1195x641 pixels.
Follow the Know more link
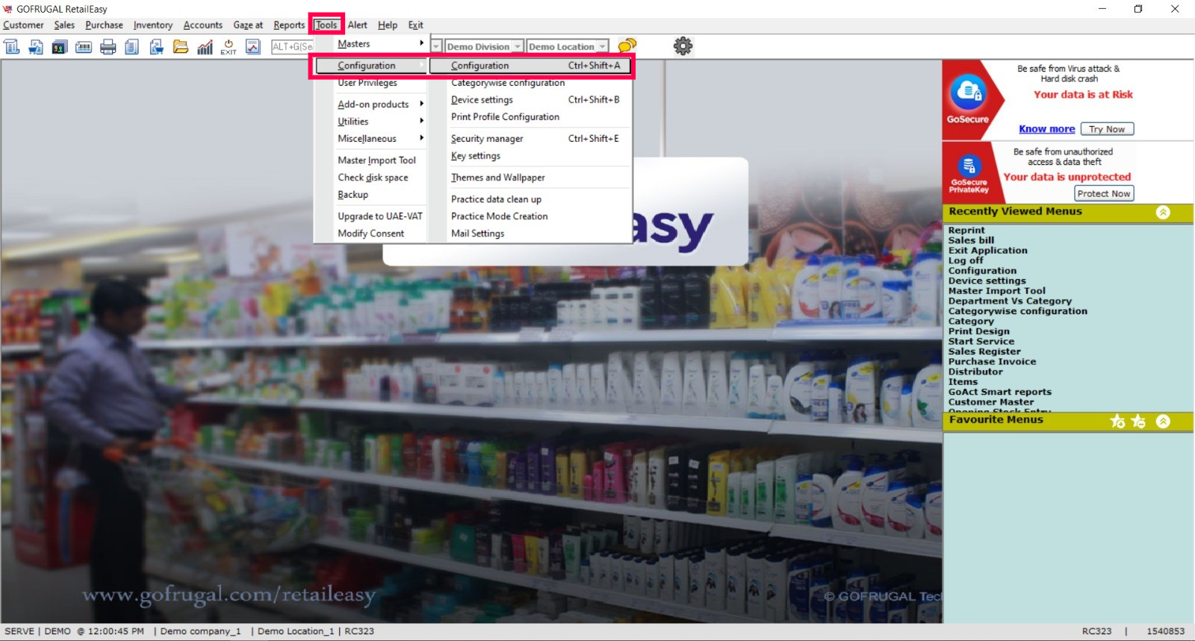coord(1047,129)
